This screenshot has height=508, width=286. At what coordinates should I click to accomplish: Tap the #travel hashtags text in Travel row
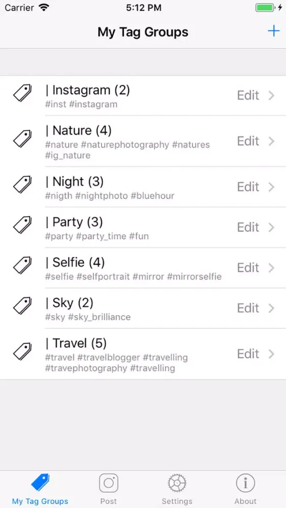(116, 363)
